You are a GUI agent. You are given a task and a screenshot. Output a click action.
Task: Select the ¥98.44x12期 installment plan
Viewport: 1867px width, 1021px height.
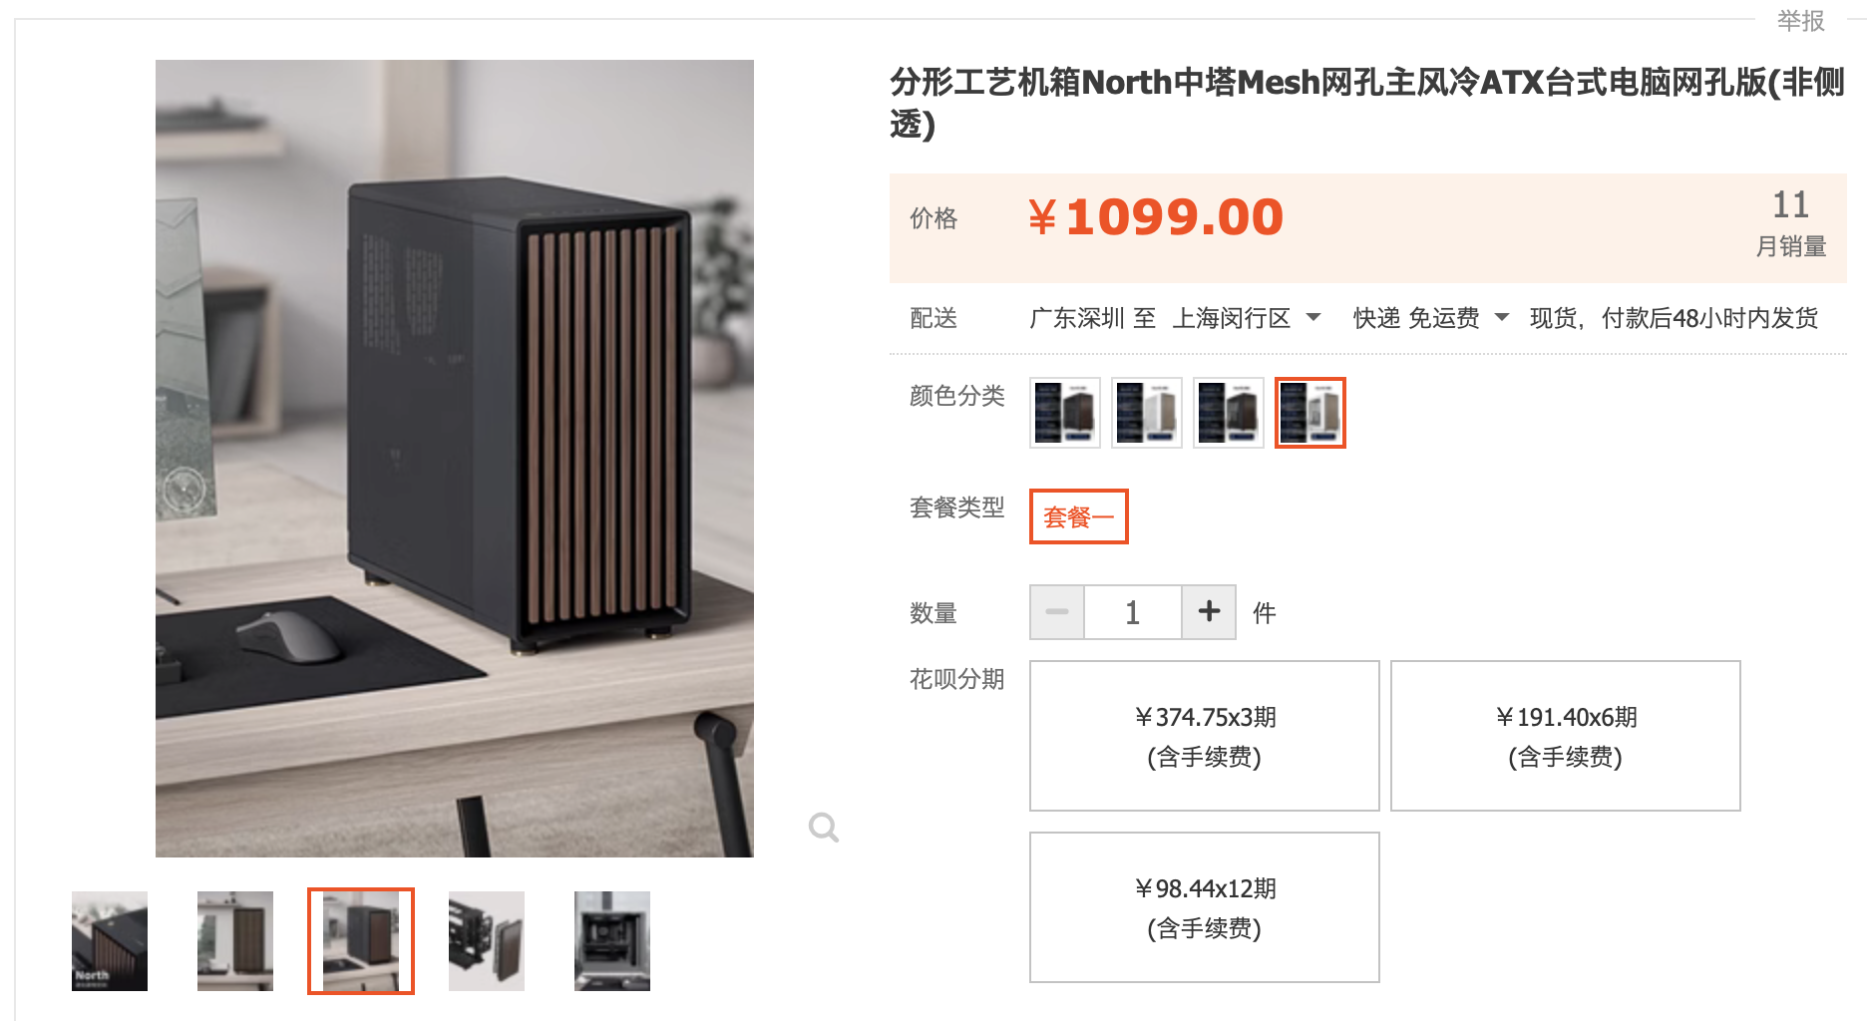point(1205,907)
